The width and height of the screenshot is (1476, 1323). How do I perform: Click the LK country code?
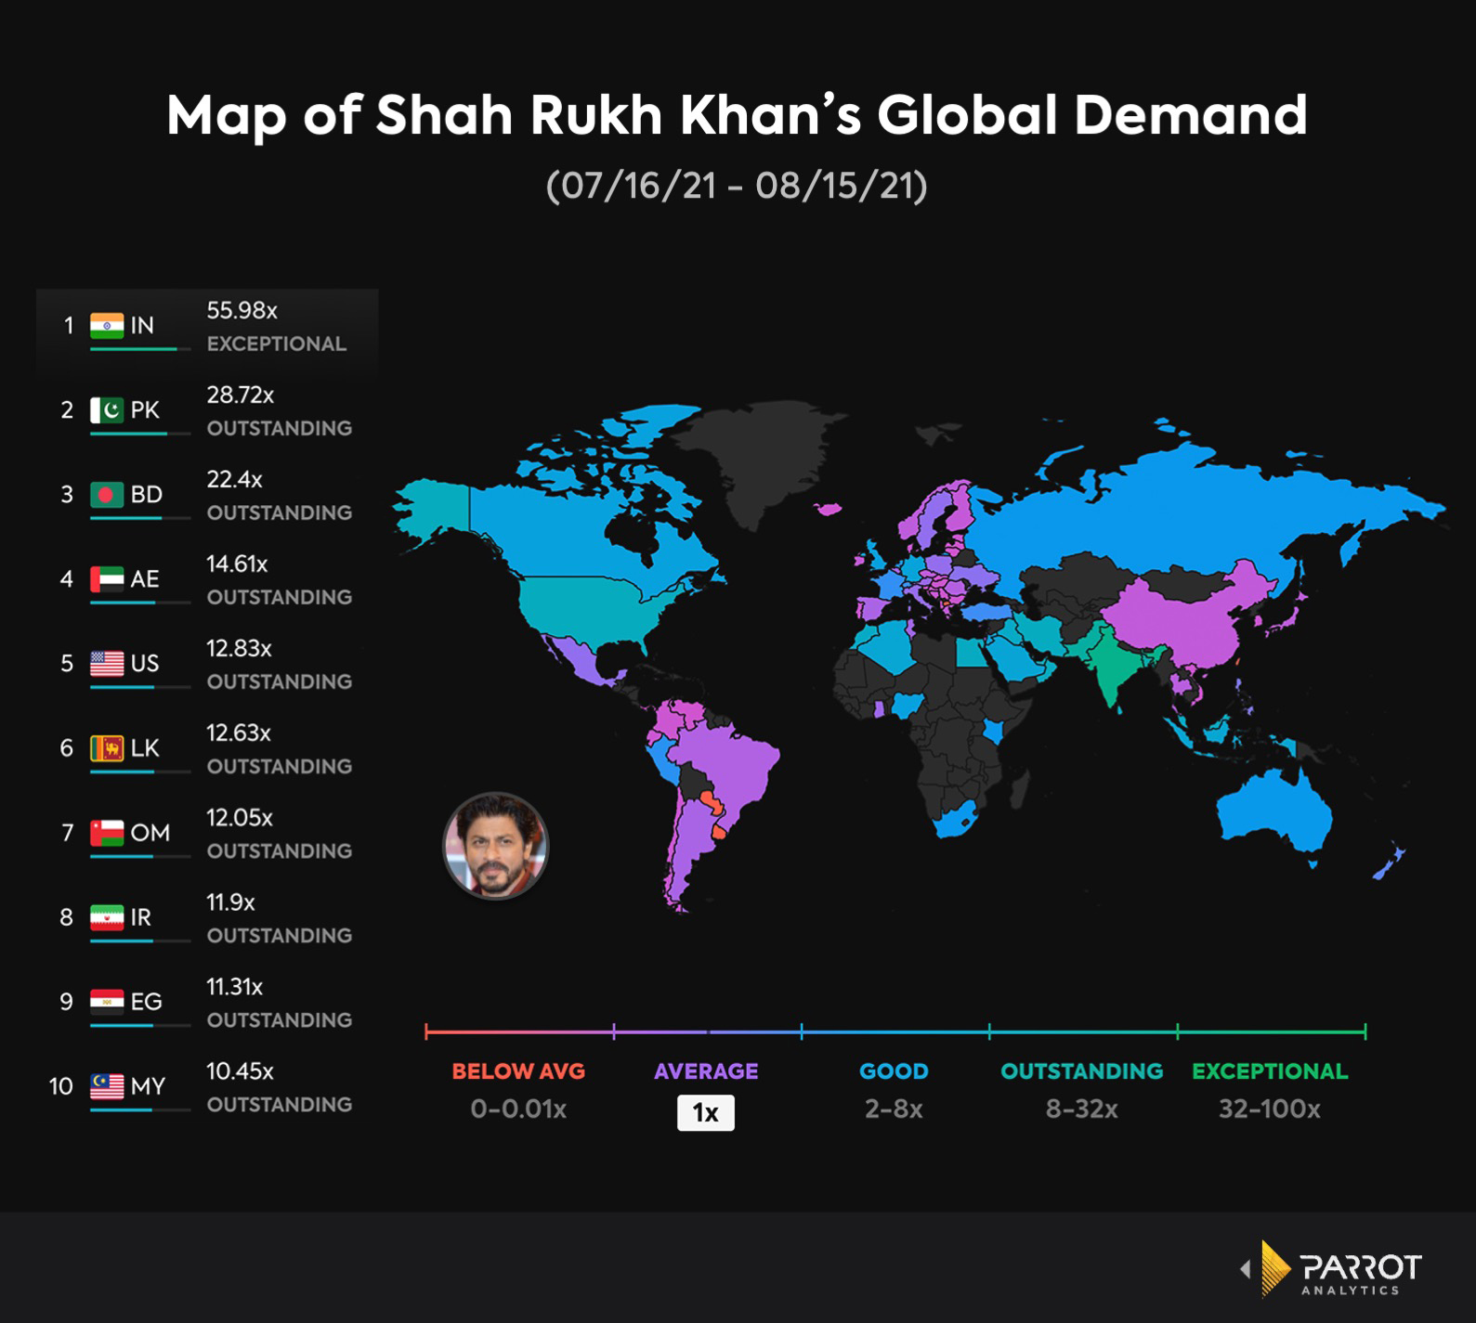(145, 747)
